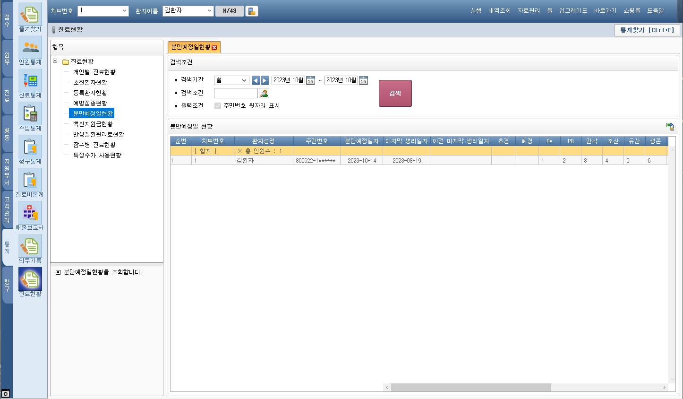Open the 차트번호 dropdown

coord(124,11)
